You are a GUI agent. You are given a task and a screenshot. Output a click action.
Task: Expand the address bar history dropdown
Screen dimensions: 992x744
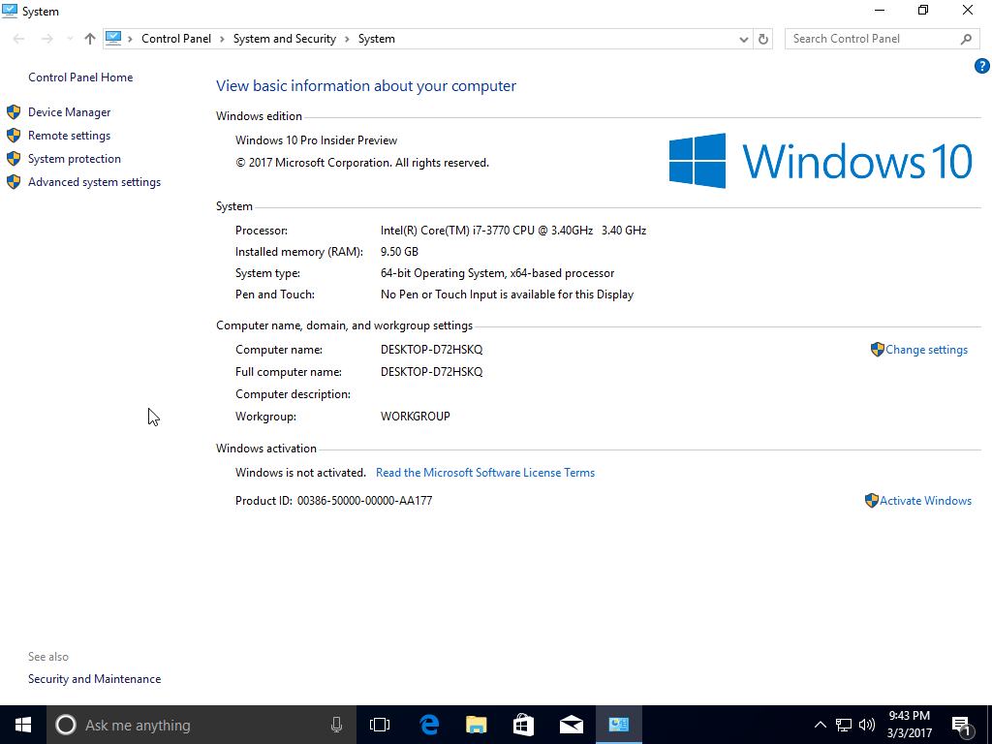point(744,39)
